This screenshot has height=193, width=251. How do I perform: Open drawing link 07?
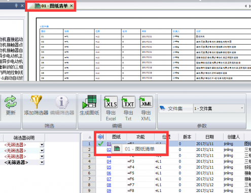click(109, 179)
